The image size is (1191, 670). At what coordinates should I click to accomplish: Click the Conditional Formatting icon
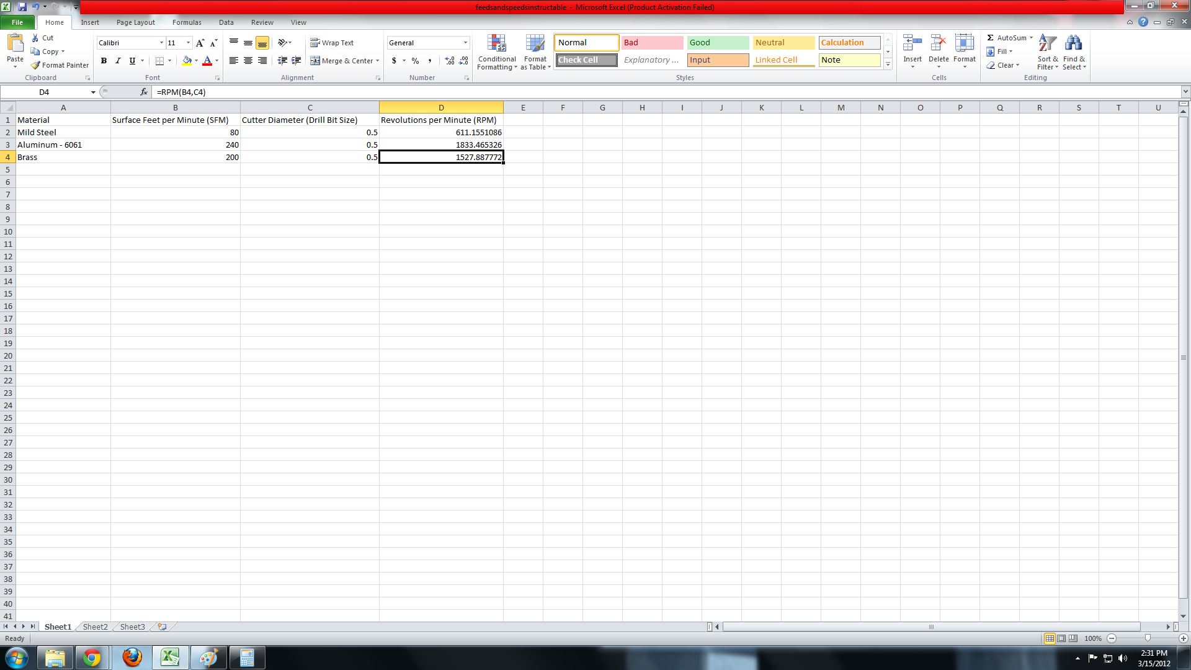pyautogui.click(x=496, y=43)
